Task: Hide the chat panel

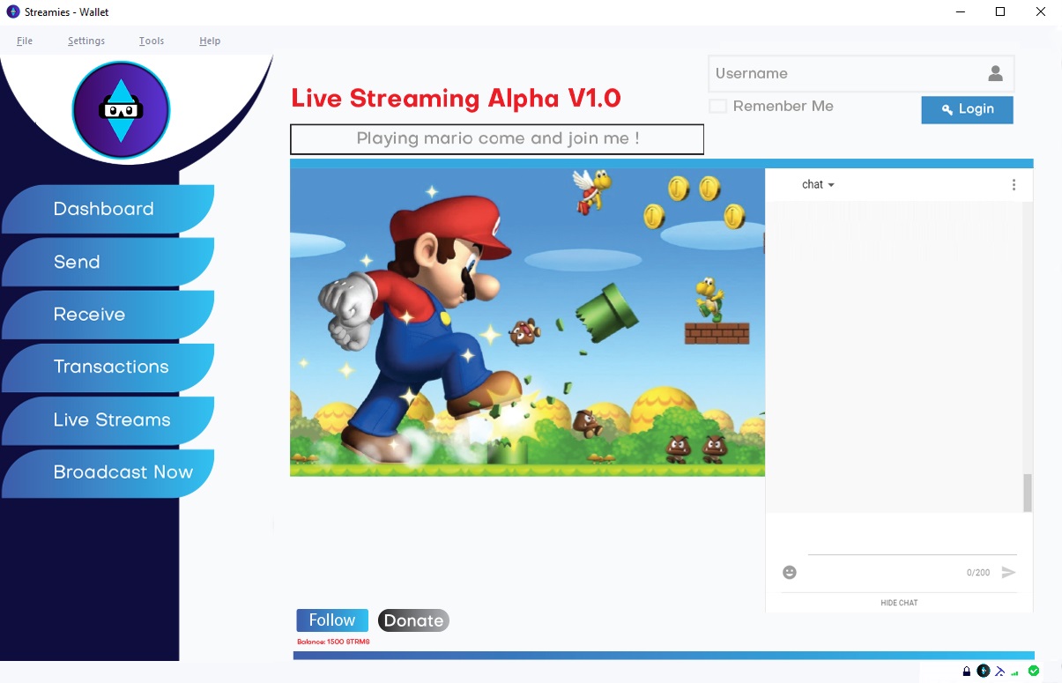Action: (x=899, y=603)
